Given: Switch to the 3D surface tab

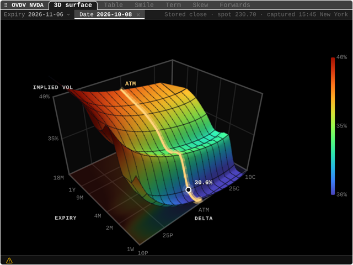Looking at the screenshot, I should 73,5.
